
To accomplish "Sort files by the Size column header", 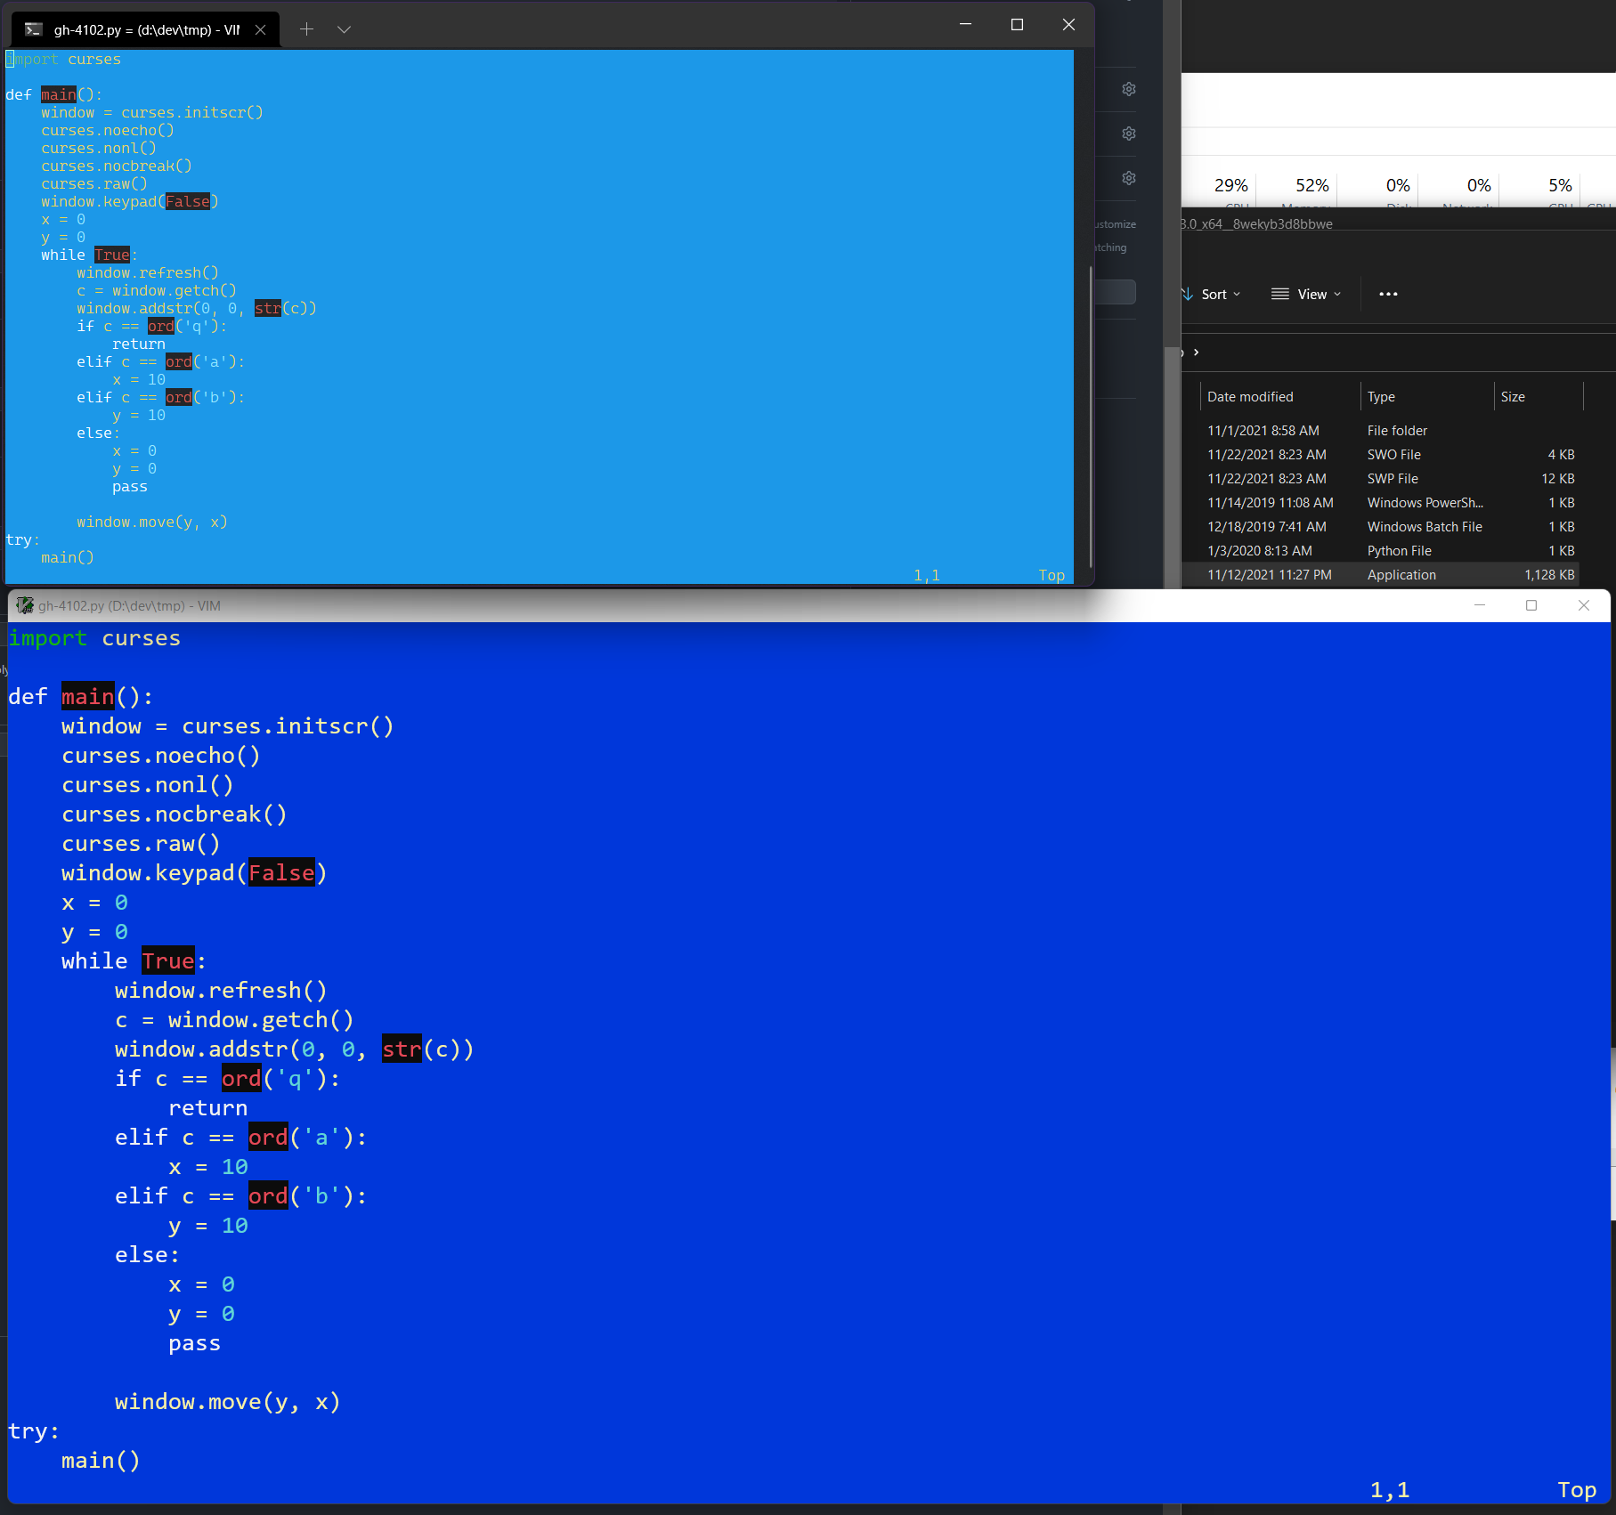I will pyautogui.click(x=1514, y=396).
